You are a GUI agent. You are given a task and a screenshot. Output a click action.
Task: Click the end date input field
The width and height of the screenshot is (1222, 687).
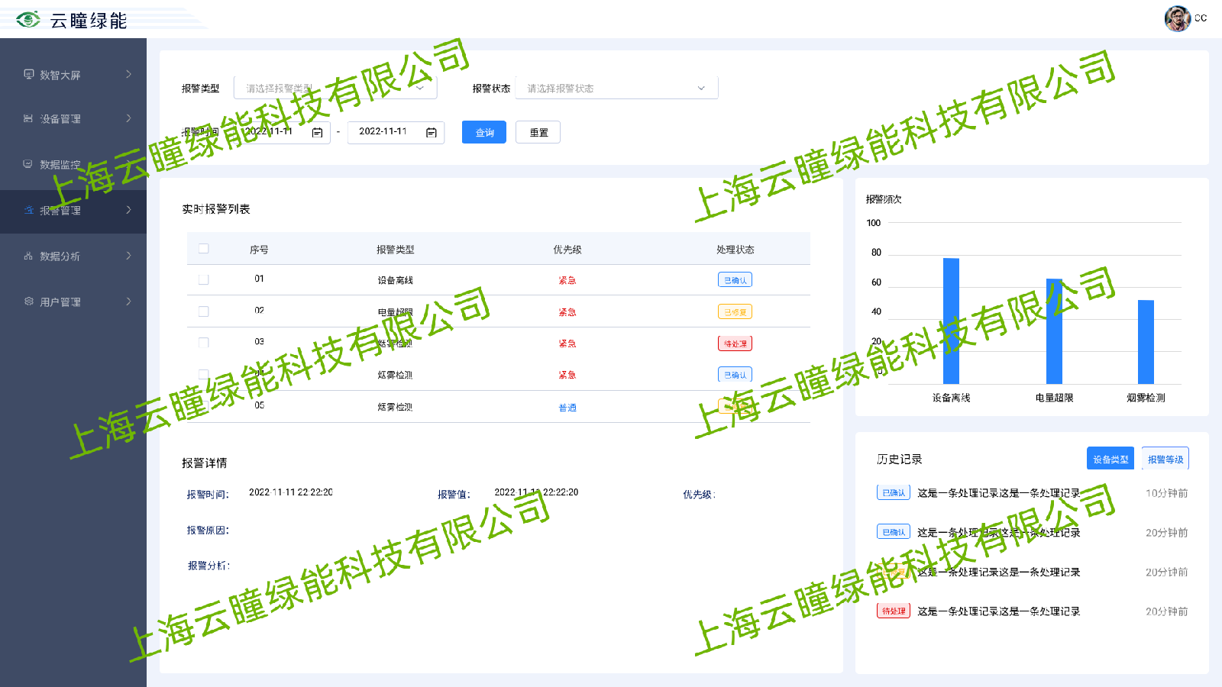coord(383,132)
